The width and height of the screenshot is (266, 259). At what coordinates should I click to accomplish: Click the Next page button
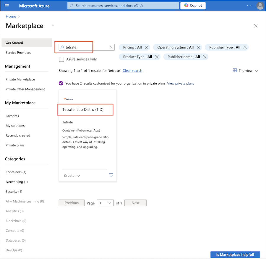135,203
